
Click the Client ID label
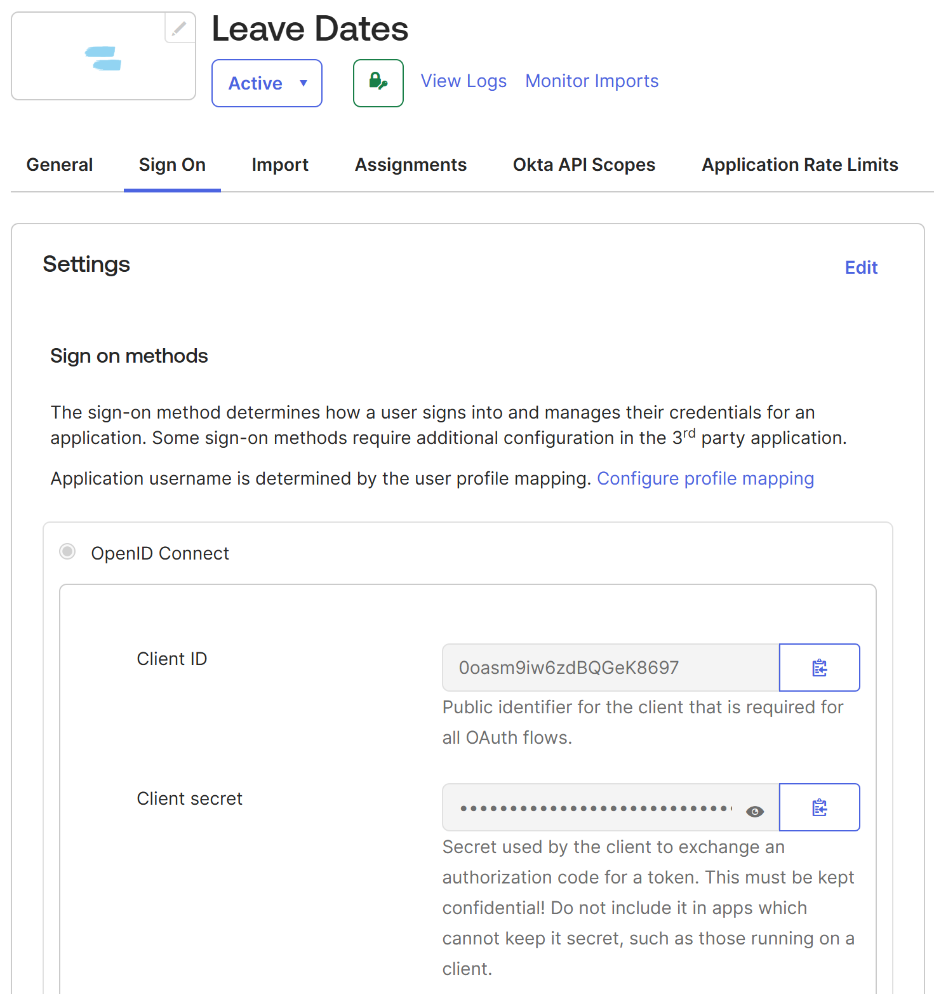172,659
